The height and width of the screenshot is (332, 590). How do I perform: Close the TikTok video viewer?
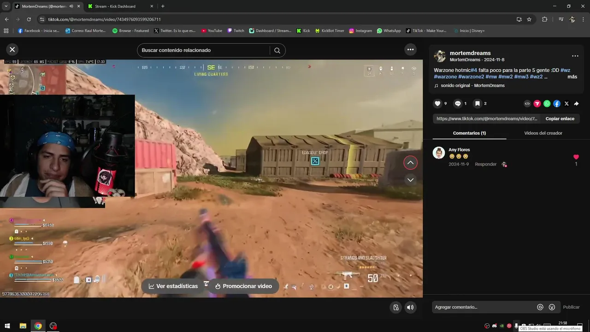pyautogui.click(x=12, y=49)
